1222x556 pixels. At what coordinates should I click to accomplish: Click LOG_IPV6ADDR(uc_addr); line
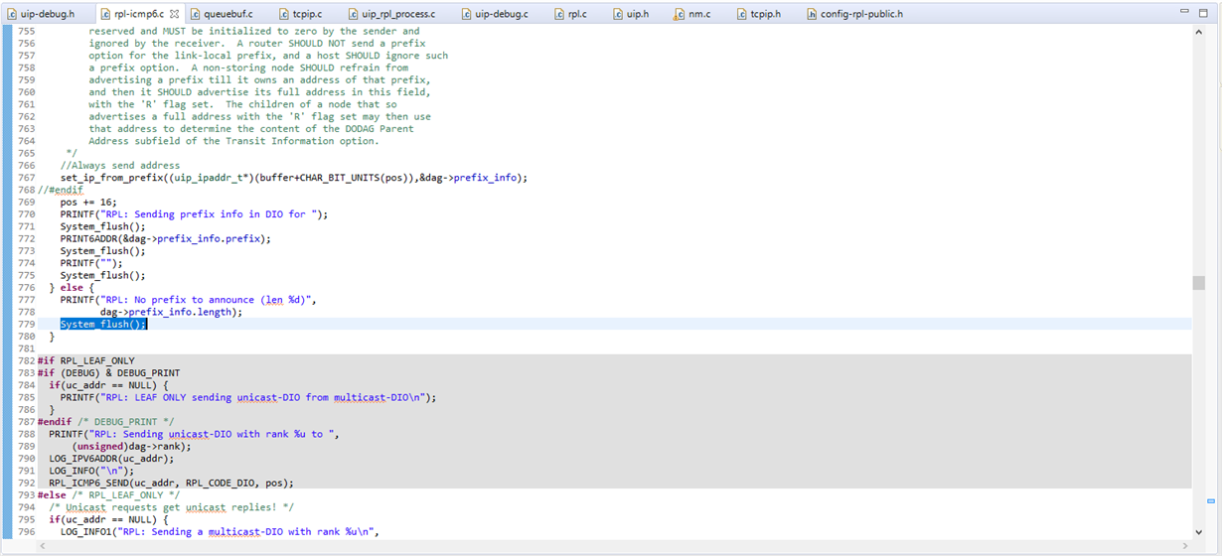pyautogui.click(x=111, y=458)
